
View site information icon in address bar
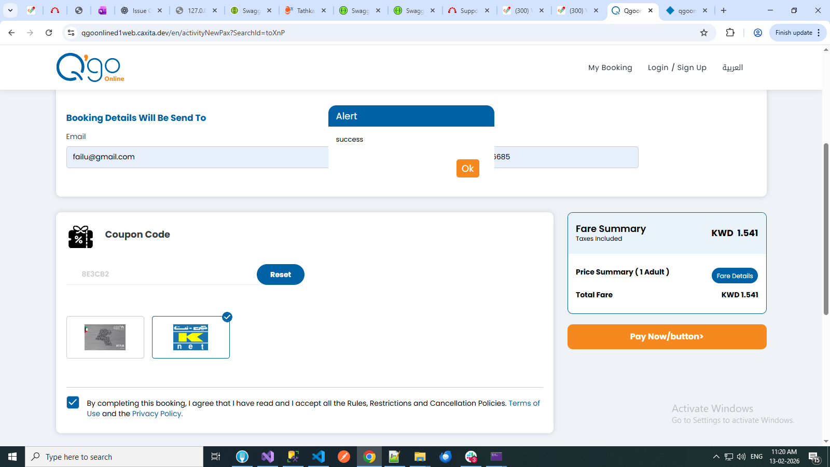[71, 33]
